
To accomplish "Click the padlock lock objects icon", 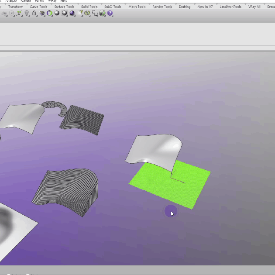I will pos(34,14).
